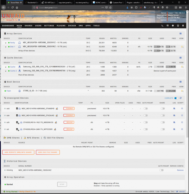
Task: Toggle Share switch for sde
Action: pyautogui.click(x=163, y=115)
